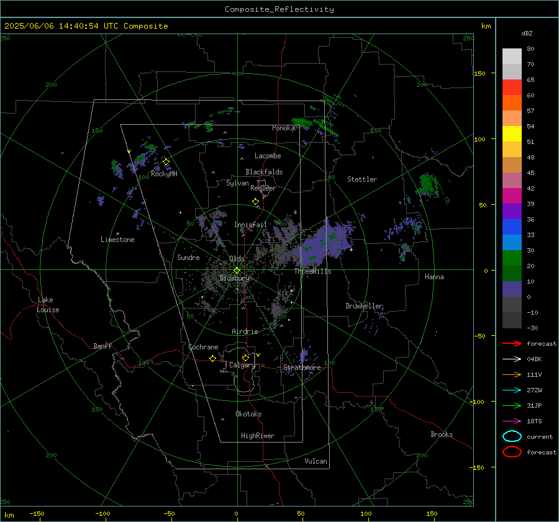559x522 pixels.
Task: Click the yellow diamond at radar center by Olds
Action: click(237, 271)
